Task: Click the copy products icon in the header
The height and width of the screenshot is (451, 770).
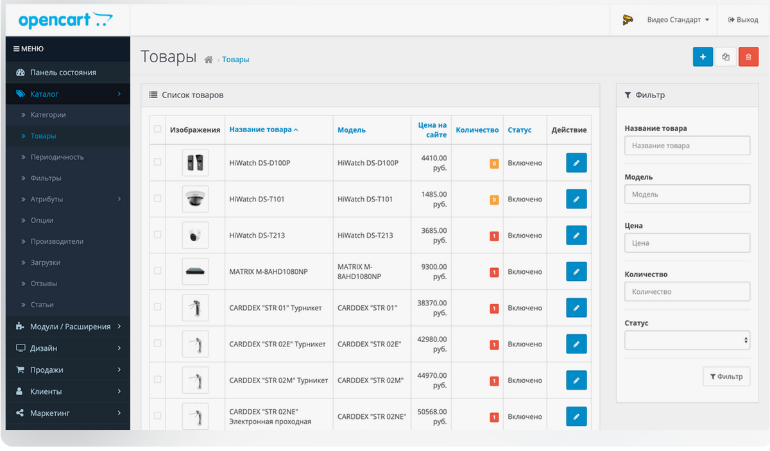Action: pyautogui.click(x=726, y=56)
